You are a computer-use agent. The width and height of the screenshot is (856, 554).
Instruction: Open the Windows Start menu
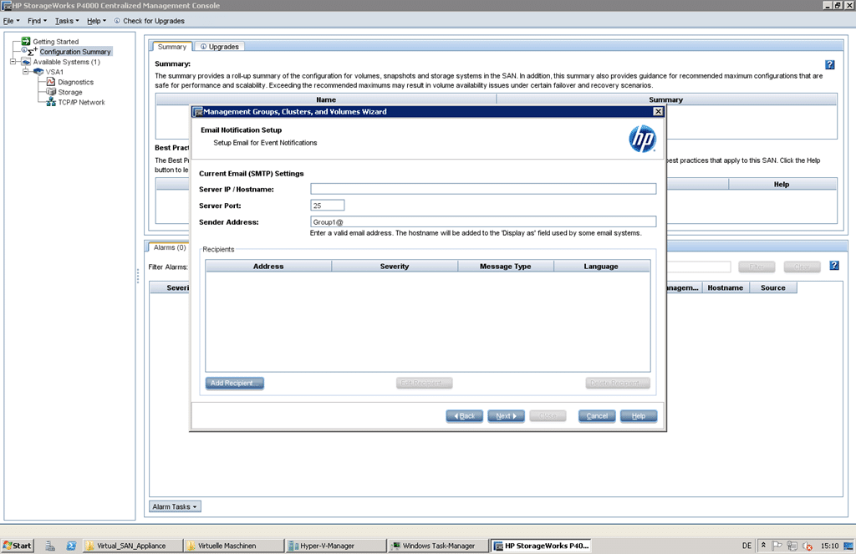click(x=18, y=546)
